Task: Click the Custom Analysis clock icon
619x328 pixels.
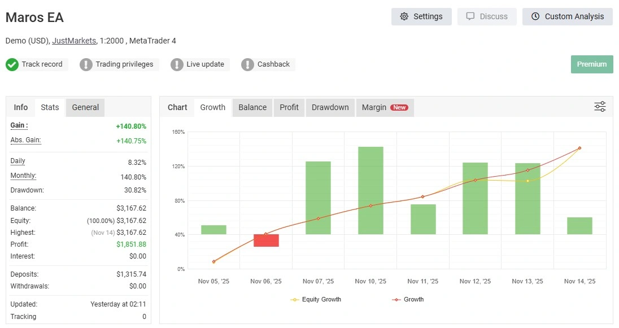Action: [x=535, y=16]
